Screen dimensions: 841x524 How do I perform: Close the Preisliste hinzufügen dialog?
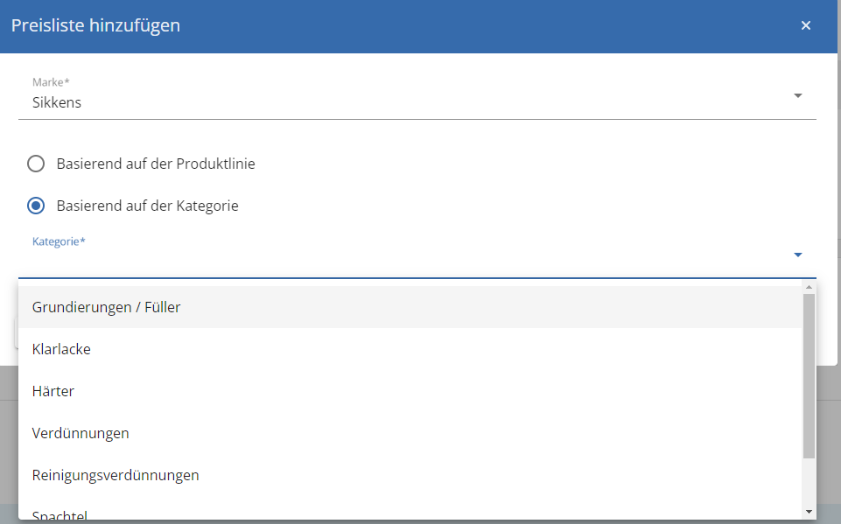[x=806, y=25]
